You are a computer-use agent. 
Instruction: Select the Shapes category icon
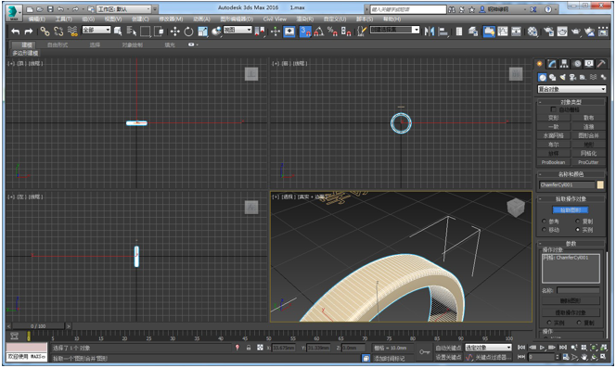552,77
